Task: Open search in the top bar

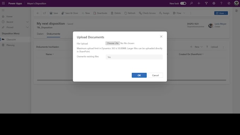Action: 191,3
